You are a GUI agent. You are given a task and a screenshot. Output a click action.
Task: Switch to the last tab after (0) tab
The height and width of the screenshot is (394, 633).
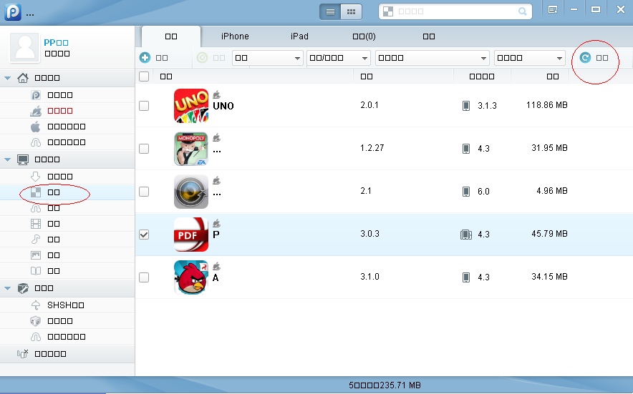429,36
